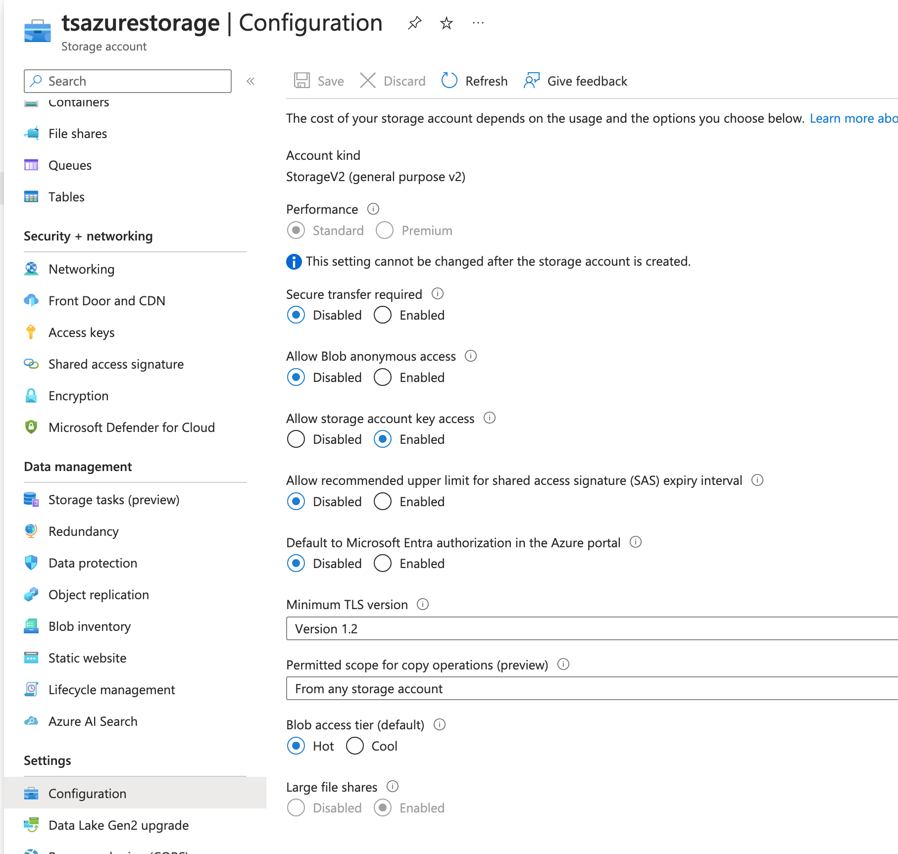Screen dimensions: 898x854
Task: Click the Lifecycle management icon
Action: click(x=31, y=689)
